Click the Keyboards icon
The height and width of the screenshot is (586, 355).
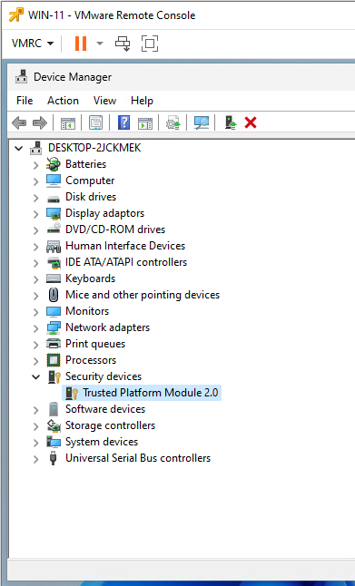point(54,278)
